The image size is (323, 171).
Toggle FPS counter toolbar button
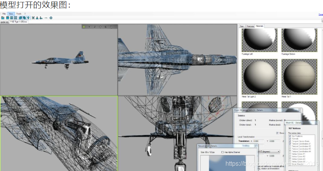46,18
